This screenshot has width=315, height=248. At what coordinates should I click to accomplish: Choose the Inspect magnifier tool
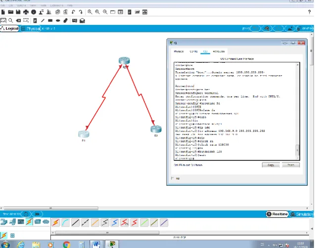tap(11, 20)
